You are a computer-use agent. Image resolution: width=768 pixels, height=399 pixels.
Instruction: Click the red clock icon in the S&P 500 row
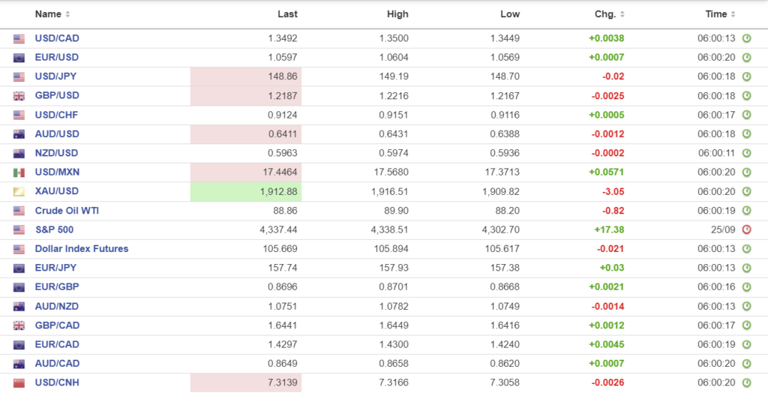coord(746,229)
